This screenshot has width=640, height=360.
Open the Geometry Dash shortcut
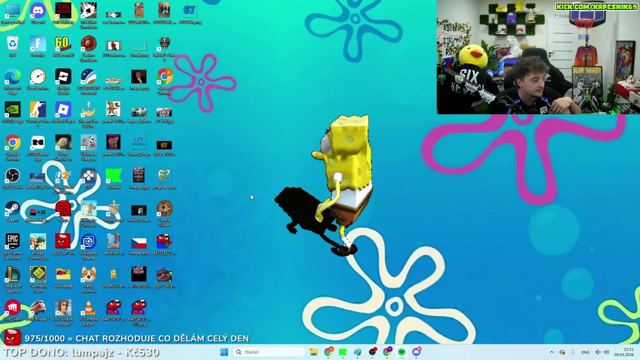tap(38, 280)
